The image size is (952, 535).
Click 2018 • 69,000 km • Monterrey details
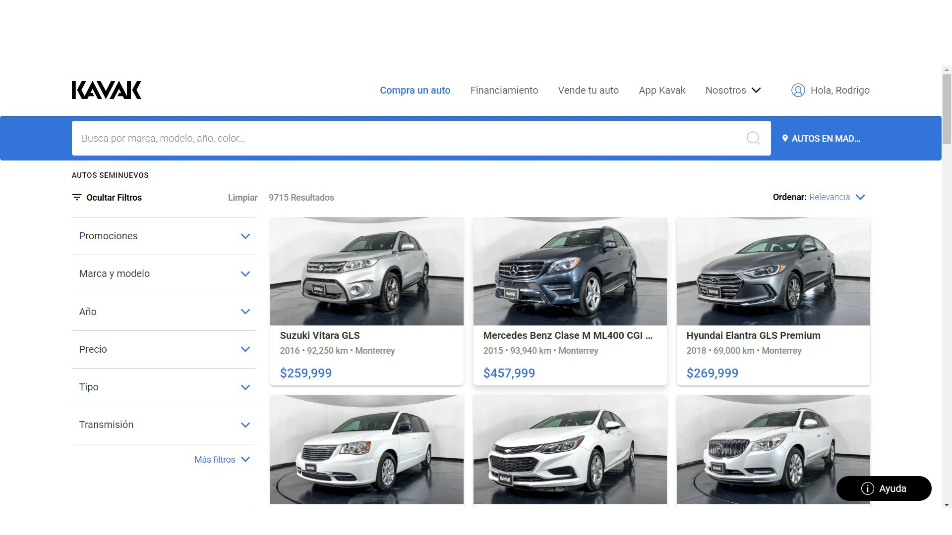(744, 351)
